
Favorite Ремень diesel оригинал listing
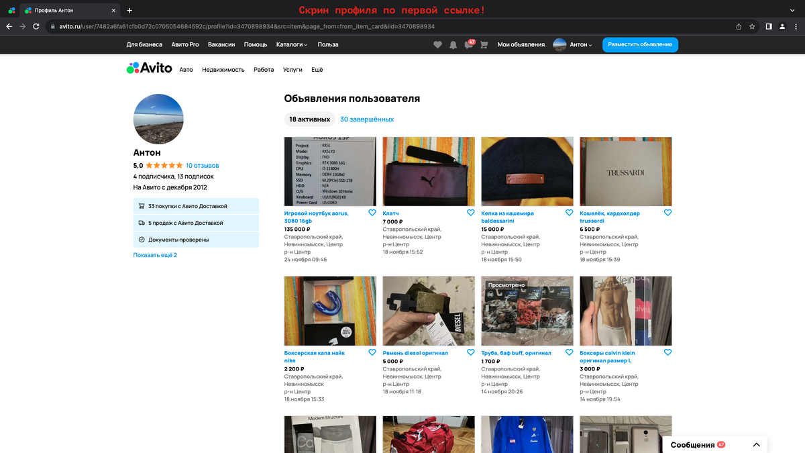(471, 352)
